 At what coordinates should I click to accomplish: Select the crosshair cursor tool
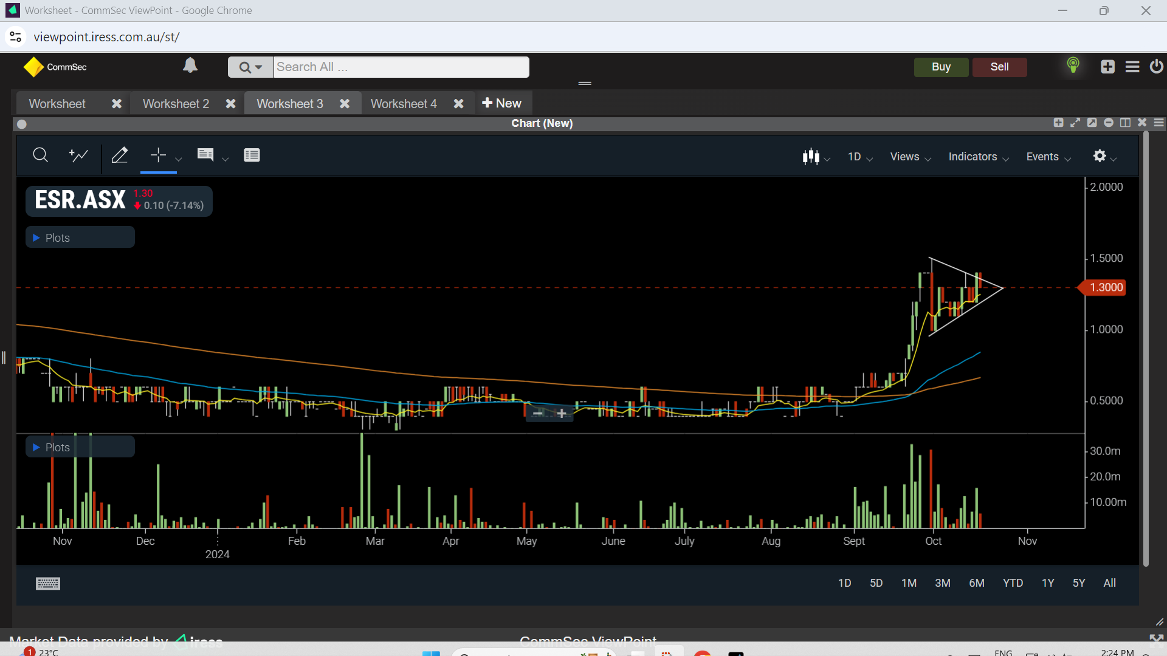[158, 155]
